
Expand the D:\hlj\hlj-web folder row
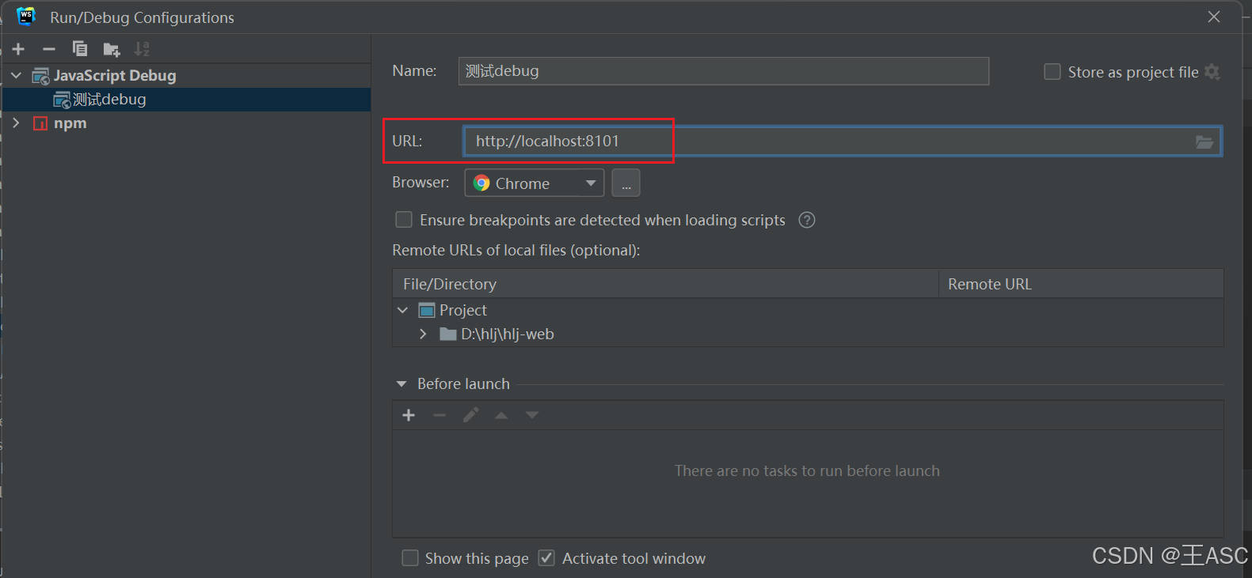point(423,334)
